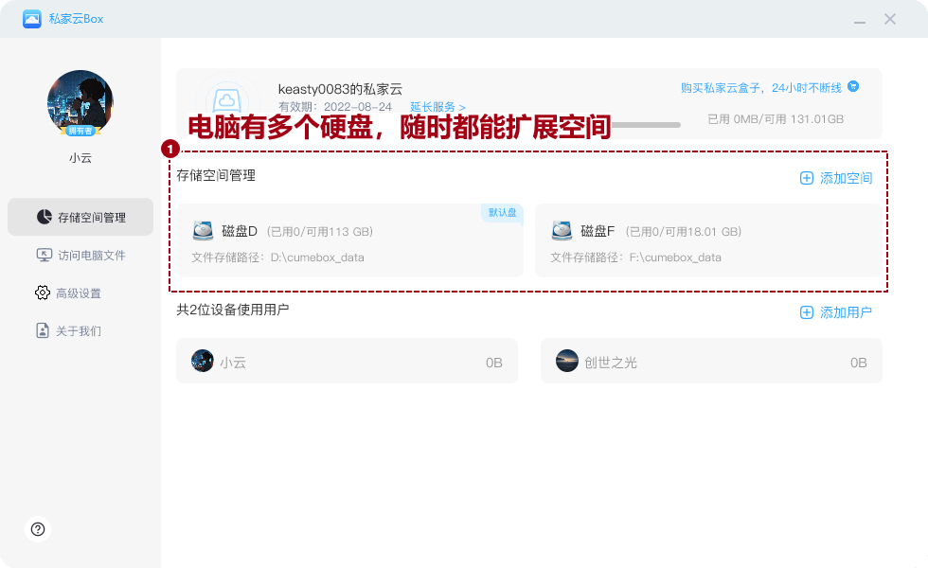Click the 磁盘F drive icon
Viewport: 928px width, 568px height.
tap(562, 231)
